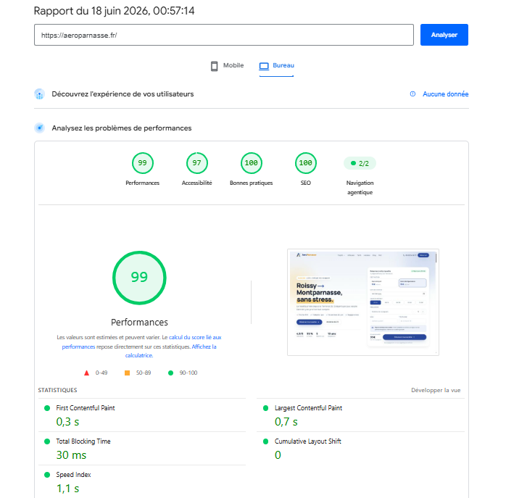Jump to Bonnes pratiques score gauge
The image size is (506, 498).
(x=251, y=163)
